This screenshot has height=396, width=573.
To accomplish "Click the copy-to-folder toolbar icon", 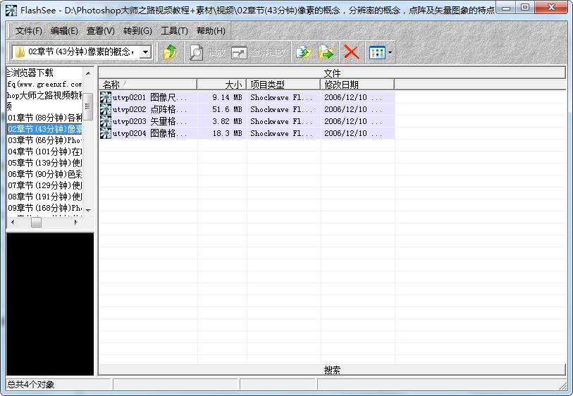I will click(x=303, y=52).
